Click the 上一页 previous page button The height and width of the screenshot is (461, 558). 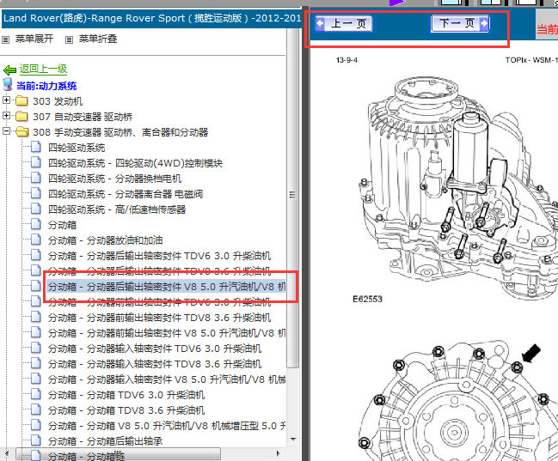click(x=344, y=24)
